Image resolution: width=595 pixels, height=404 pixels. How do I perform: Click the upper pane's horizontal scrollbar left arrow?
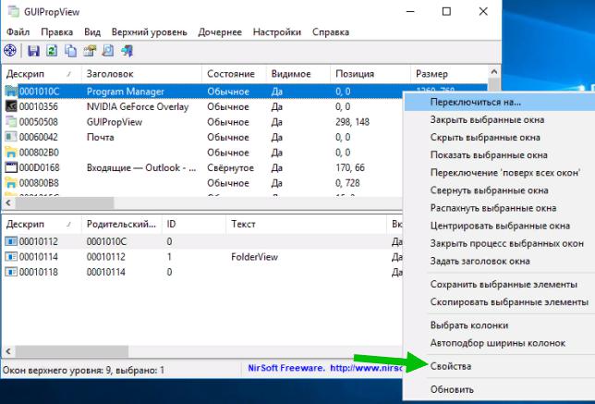pos(8,202)
